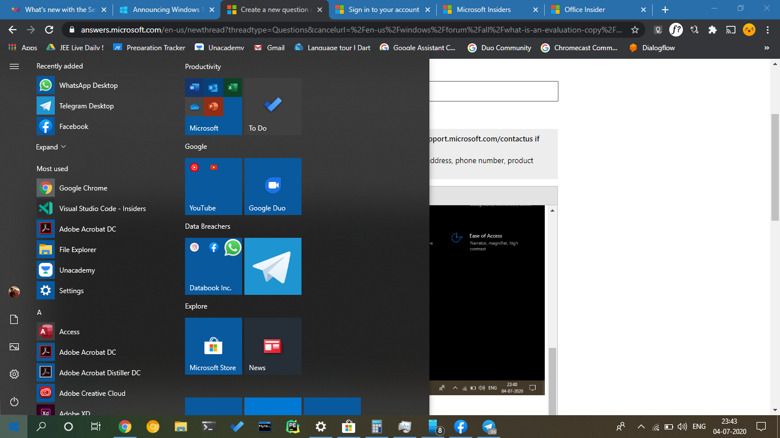Open Pictures icon in the Start sidebar
The image size is (780, 438).
[x=14, y=347]
